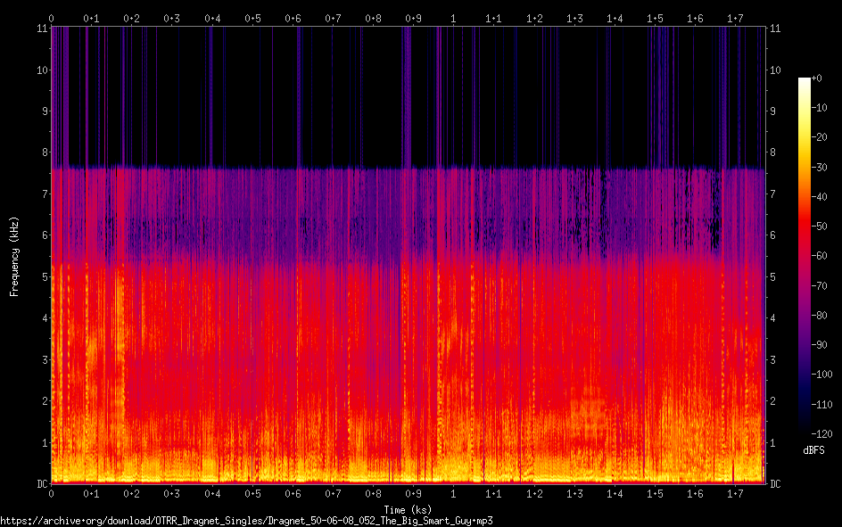
Task: Click the DC label on the right frequency axis
Action: click(776, 484)
